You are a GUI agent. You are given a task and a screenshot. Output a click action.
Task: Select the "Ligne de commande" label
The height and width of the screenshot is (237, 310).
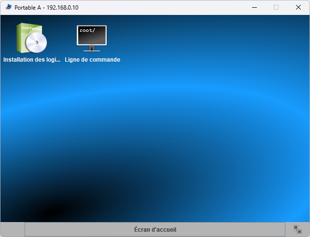coord(92,60)
